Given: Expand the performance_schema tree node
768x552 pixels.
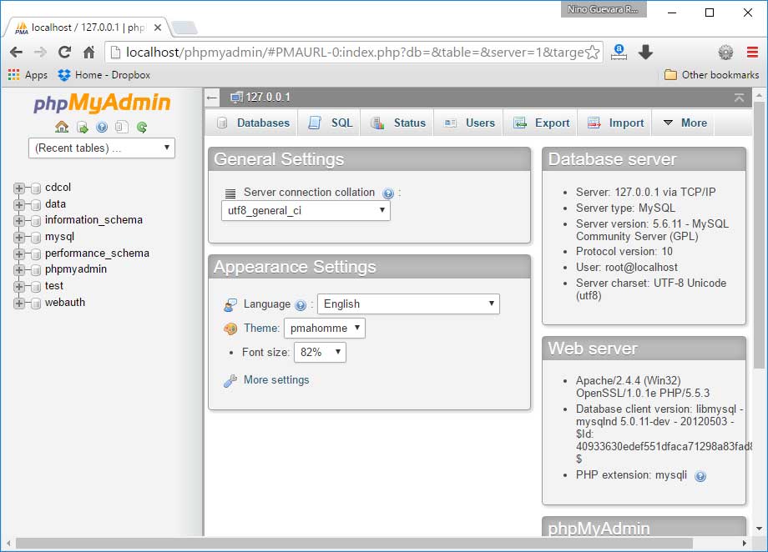Looking at the screenshot, I should 19,254.
